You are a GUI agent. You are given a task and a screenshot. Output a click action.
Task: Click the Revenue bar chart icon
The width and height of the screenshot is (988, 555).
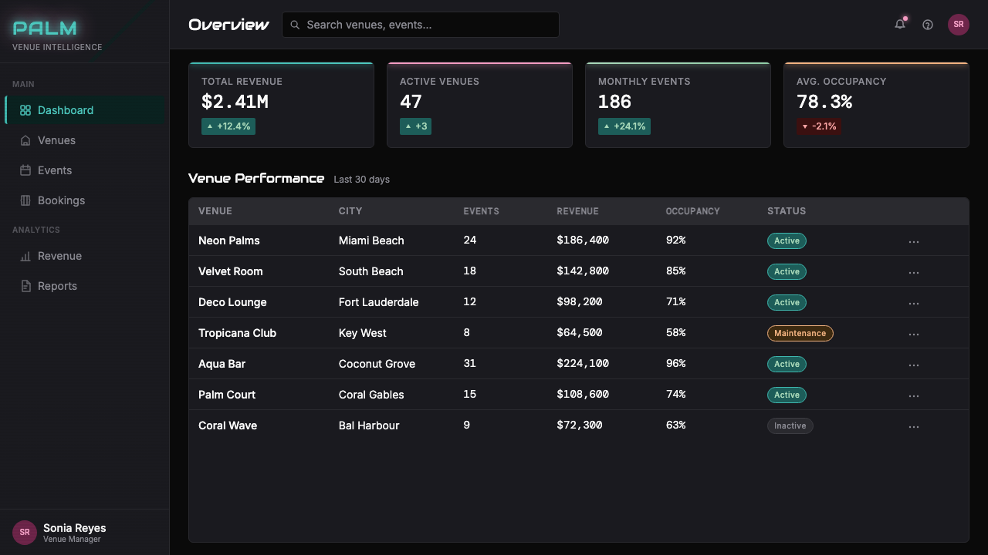pyautogui.click(x=25, y=256)
